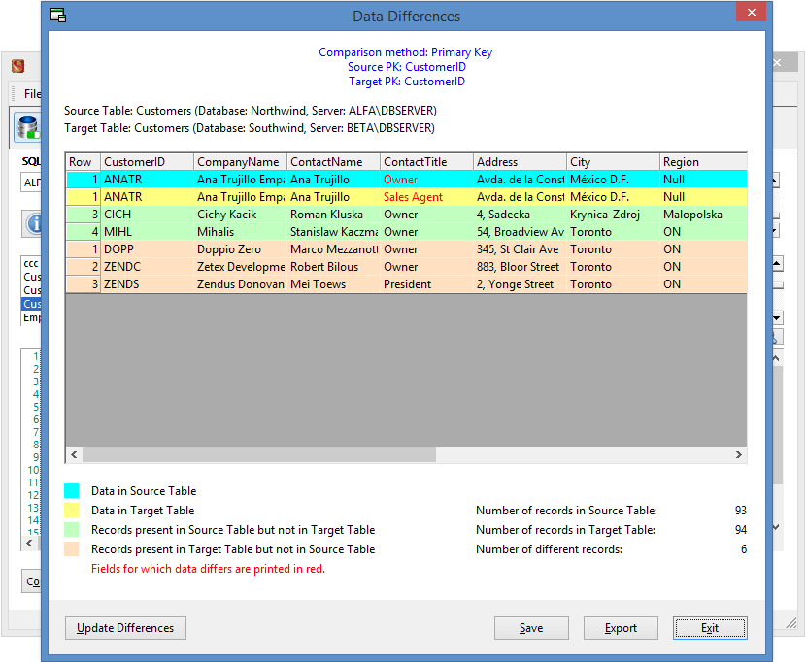Viewport: 807px width, 662px height.
Task: Save the comparison results
Action: point(531,628)
